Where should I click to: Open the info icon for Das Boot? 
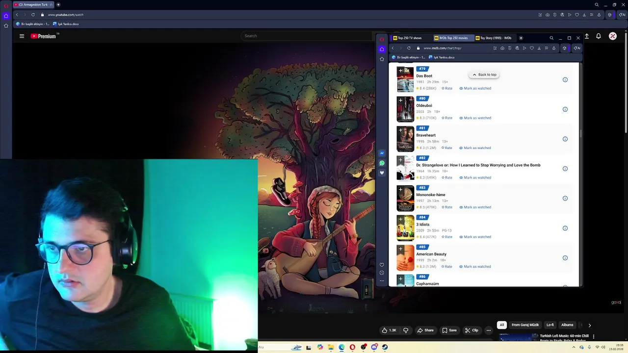(565, 79)
